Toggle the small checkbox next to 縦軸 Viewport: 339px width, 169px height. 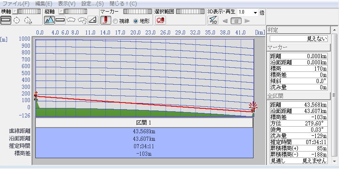(61, 11)
